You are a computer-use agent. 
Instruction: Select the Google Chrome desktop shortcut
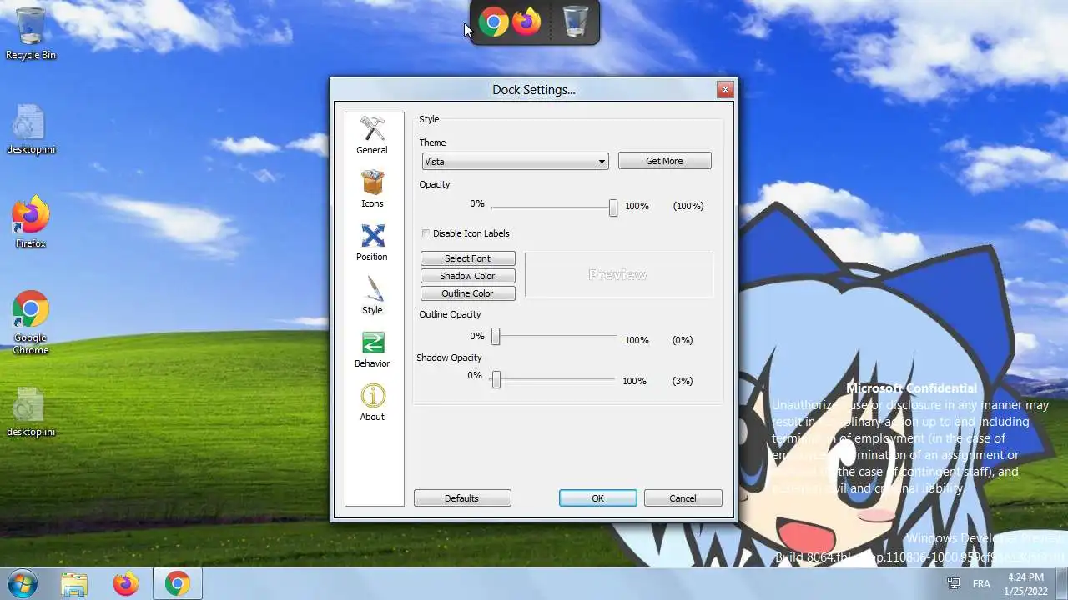click(x=31, y=322)
